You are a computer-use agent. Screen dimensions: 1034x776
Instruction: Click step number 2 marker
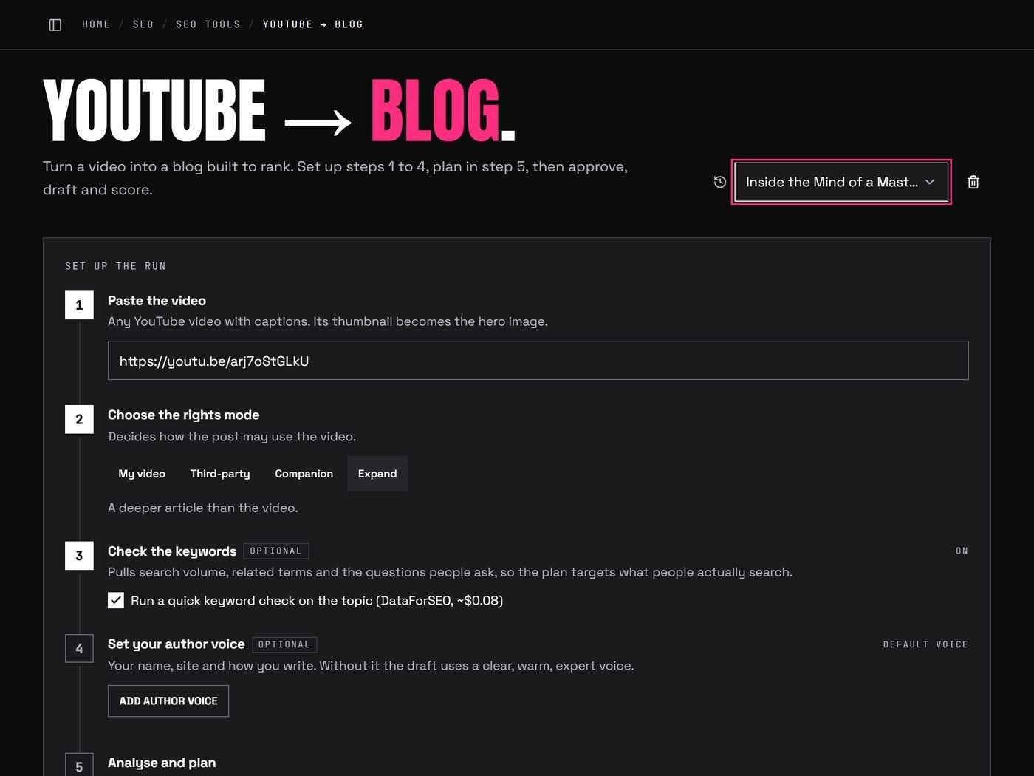tap(79, 419)
